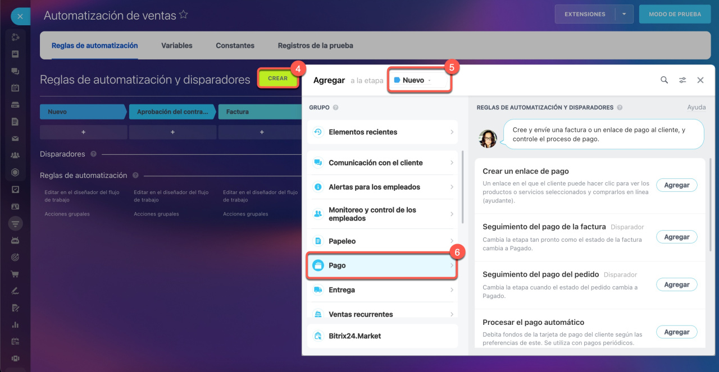
Task: Open the mail envelope icon in sidebar
Action: [x=15, y=139]
